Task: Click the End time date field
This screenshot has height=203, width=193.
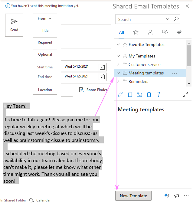Action: [x=83, y=77]
